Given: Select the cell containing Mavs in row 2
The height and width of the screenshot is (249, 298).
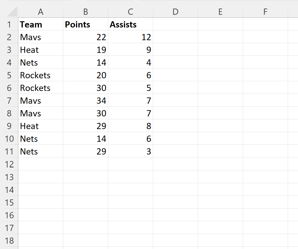Looking at the screenshot, I should [41, 37].
